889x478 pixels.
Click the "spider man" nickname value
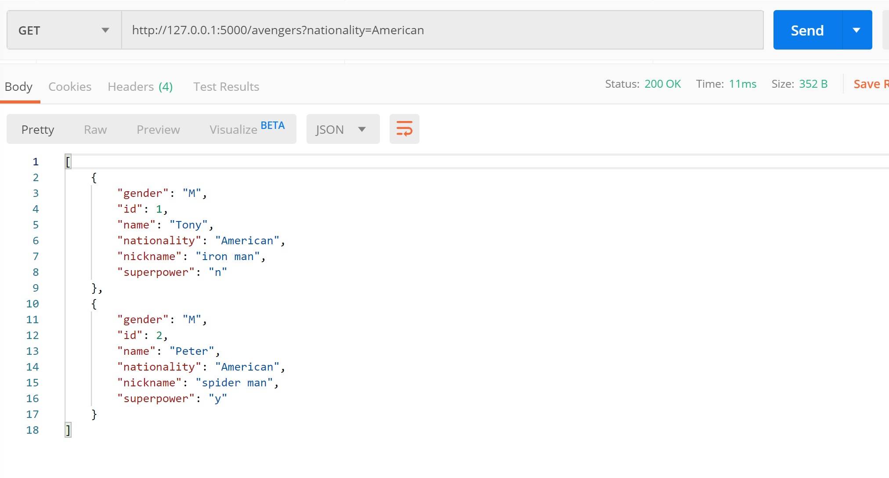tap(234, 383)
